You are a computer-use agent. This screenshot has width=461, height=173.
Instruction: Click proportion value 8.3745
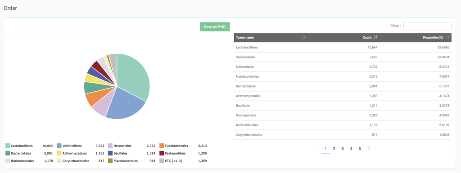tap(444, 67)
